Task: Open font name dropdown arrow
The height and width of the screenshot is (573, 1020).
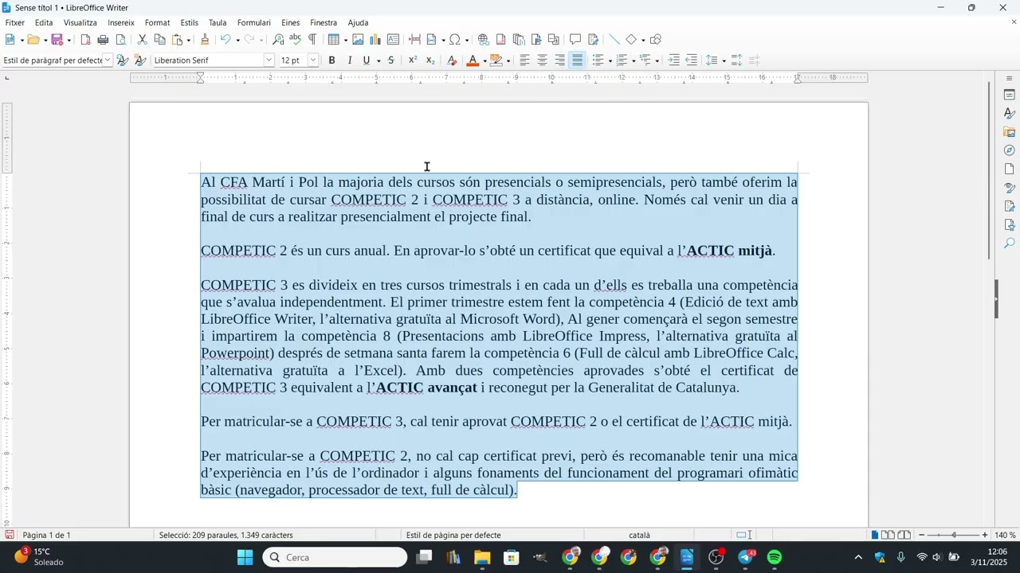Action: tap(269, 60)
